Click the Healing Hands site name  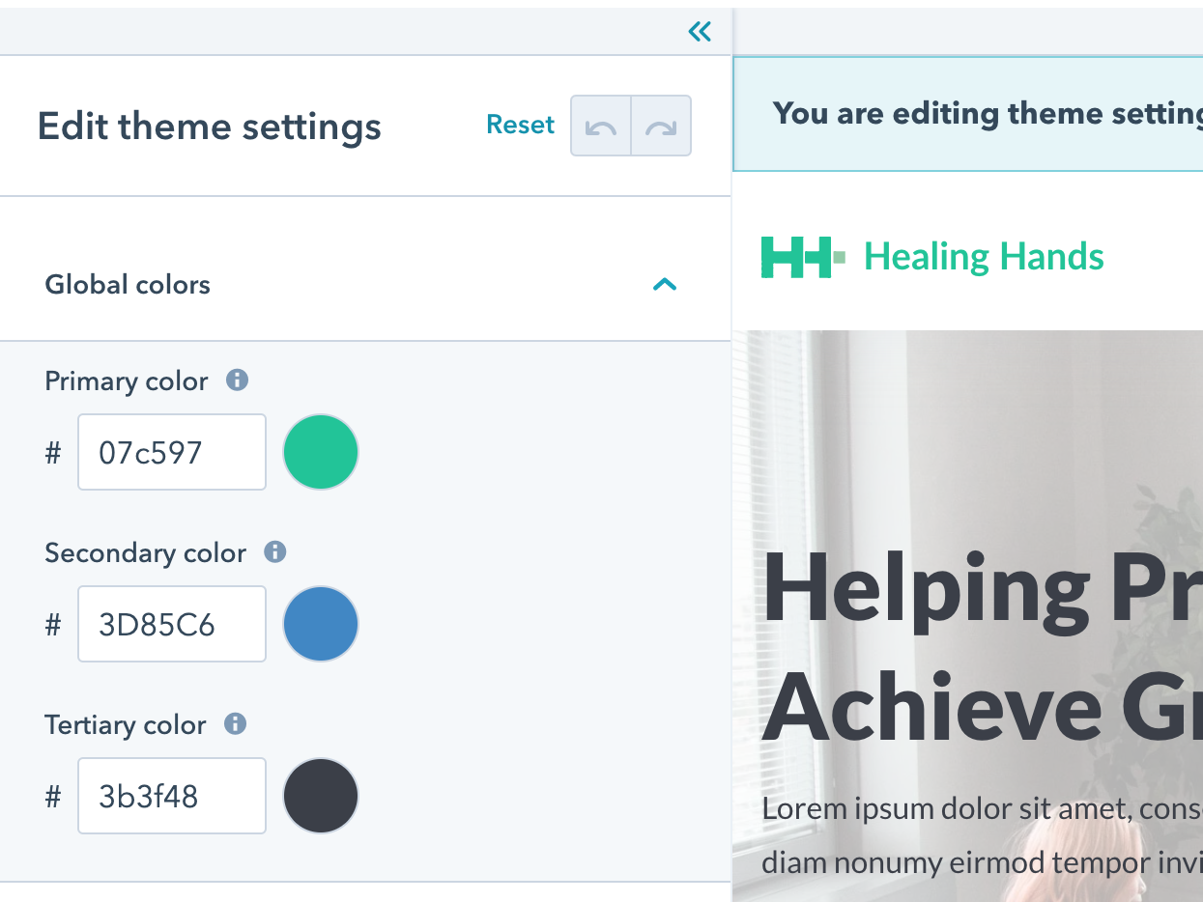[984, 257]
